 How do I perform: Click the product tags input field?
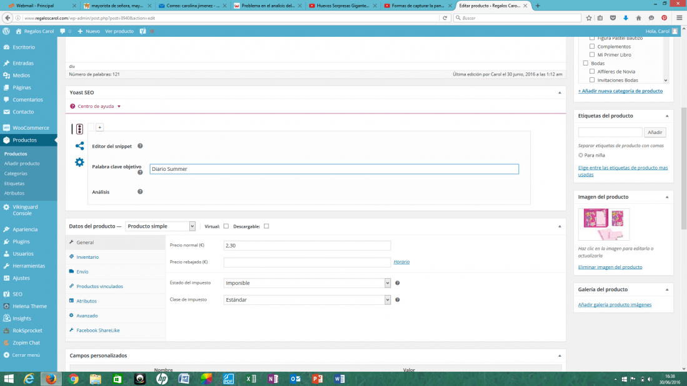[x=610, y=132]
